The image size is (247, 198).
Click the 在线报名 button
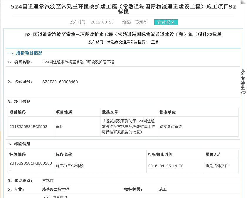166,22
